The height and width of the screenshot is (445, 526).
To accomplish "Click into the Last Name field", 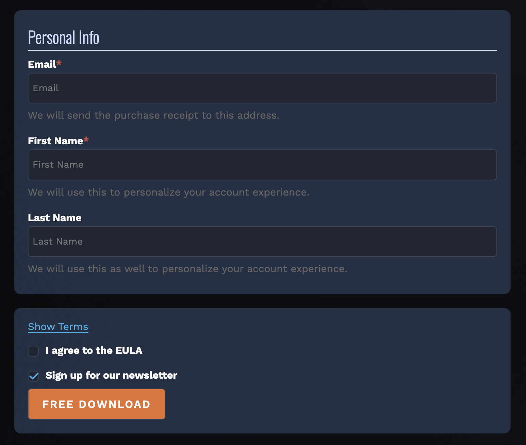I will 262,242.
